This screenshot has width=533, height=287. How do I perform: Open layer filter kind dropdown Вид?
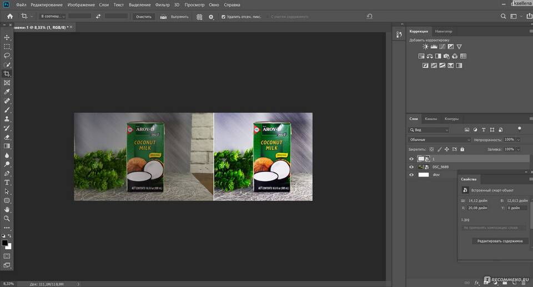coord(429,130)
